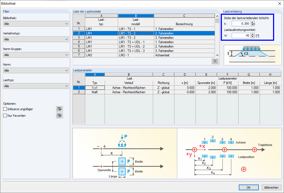
Task: Click the stepper arrows of the t field
Action: (253, 24)
